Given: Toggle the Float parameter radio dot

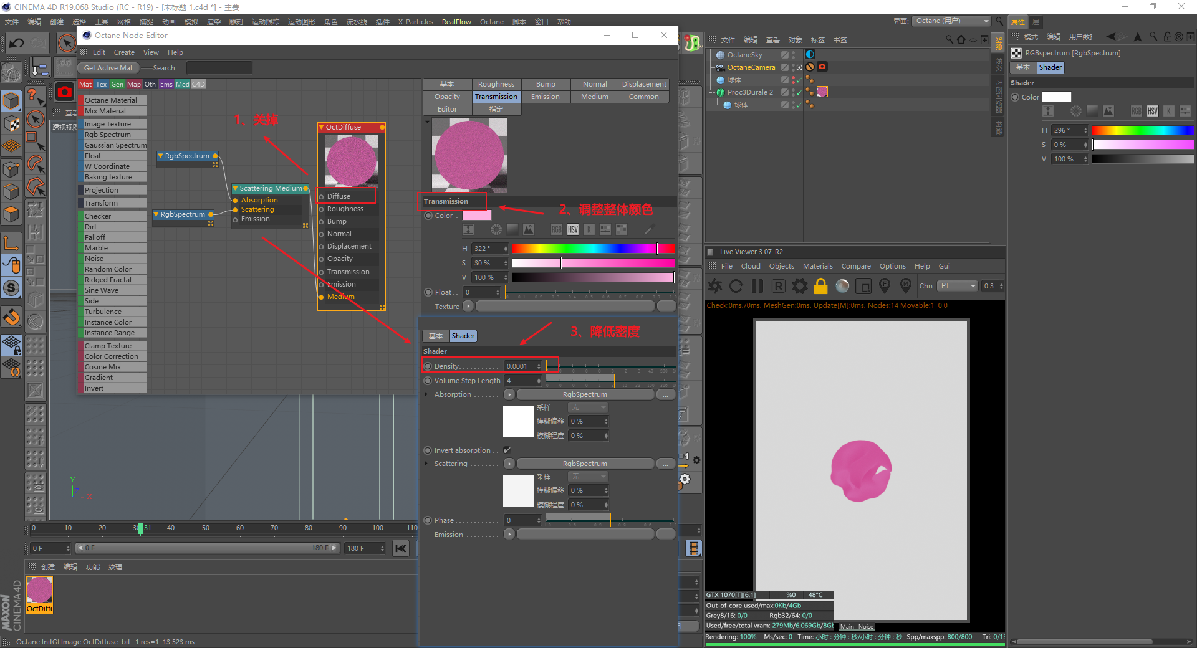Looking at the screenshot, I should (x=428, y=292).
